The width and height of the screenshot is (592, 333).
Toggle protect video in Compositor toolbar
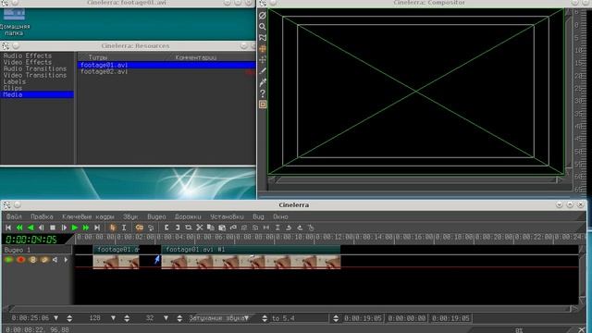pos(263,16)
